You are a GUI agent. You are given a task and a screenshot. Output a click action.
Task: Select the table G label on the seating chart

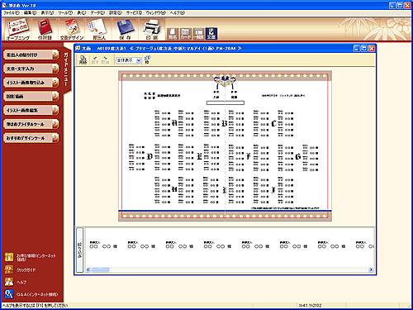[x=298, y=156]
